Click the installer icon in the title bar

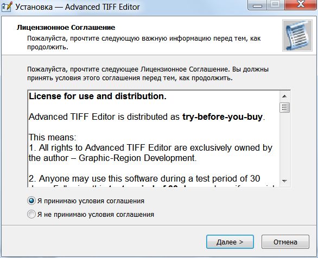[7, 7]
